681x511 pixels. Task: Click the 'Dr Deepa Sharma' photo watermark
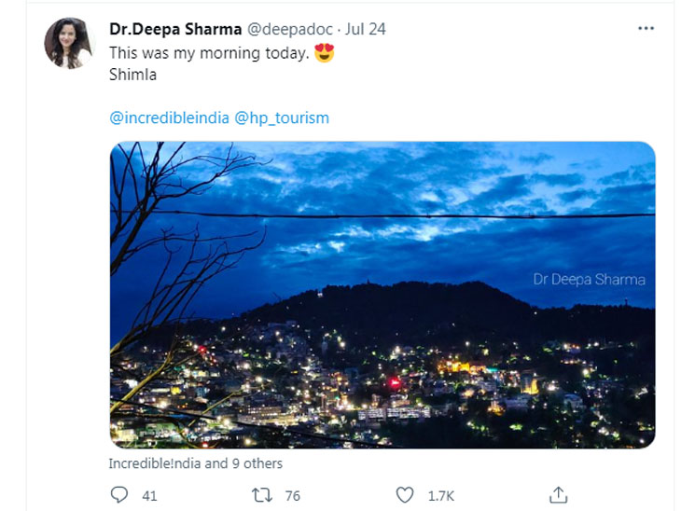[589, 280]
